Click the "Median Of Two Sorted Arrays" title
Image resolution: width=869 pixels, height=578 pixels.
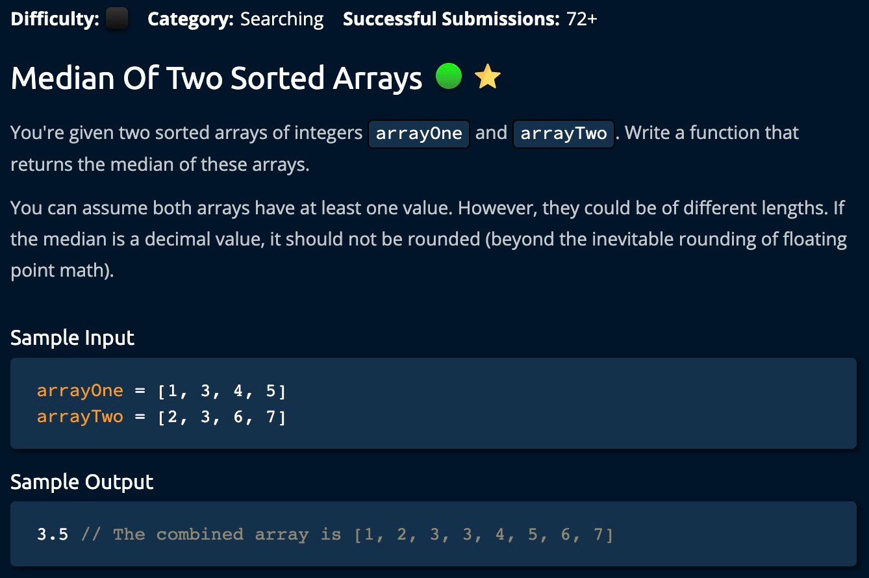(216, 78)
